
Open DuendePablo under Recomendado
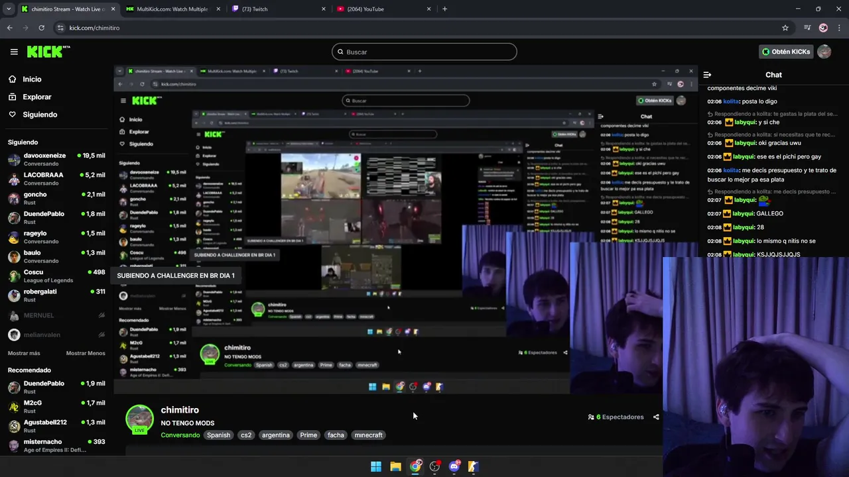[56, 388]
